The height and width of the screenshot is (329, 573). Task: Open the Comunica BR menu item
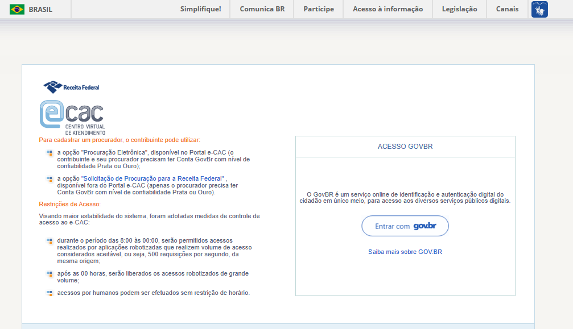point(262,9)
